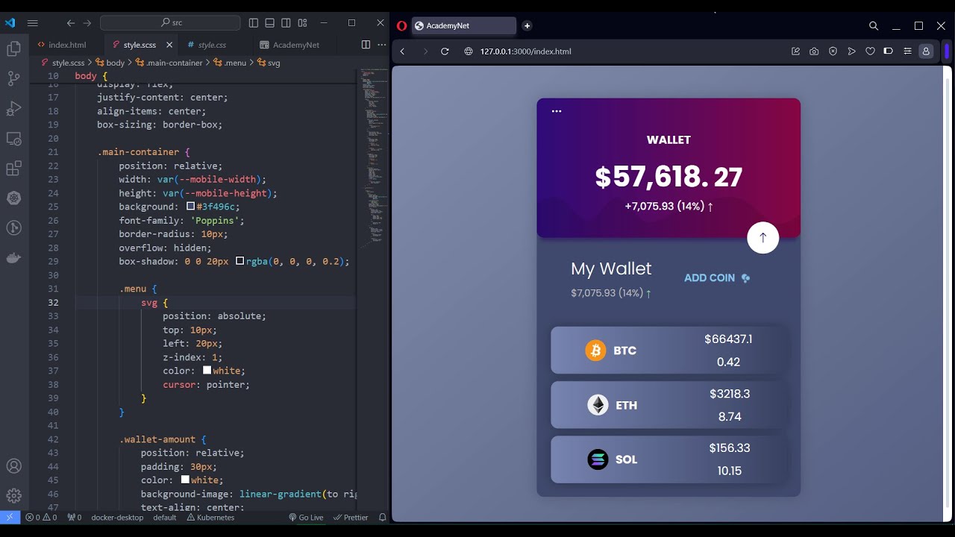Click the white color swatch on line 45
Viewport: 955px width, 537px height.
[185, 480]
